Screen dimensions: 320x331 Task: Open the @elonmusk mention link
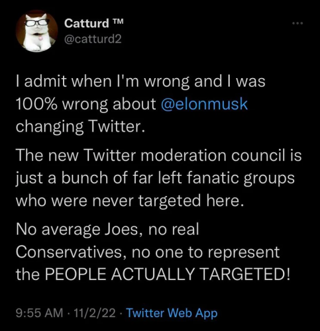(205, 104)
